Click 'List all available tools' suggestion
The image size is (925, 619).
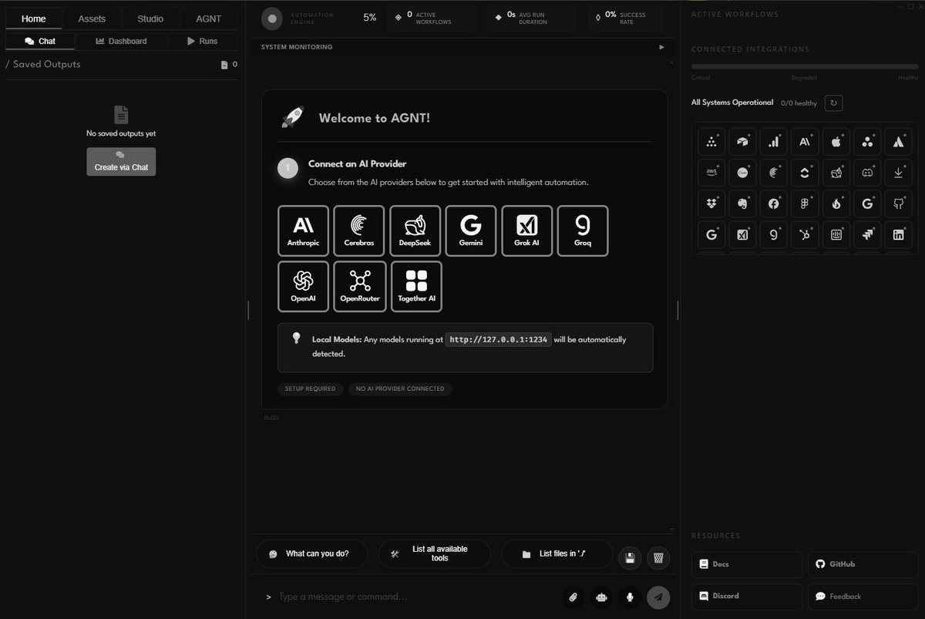(435, 553)
